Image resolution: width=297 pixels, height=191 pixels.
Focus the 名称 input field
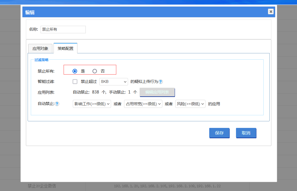[x=63, y=30]
